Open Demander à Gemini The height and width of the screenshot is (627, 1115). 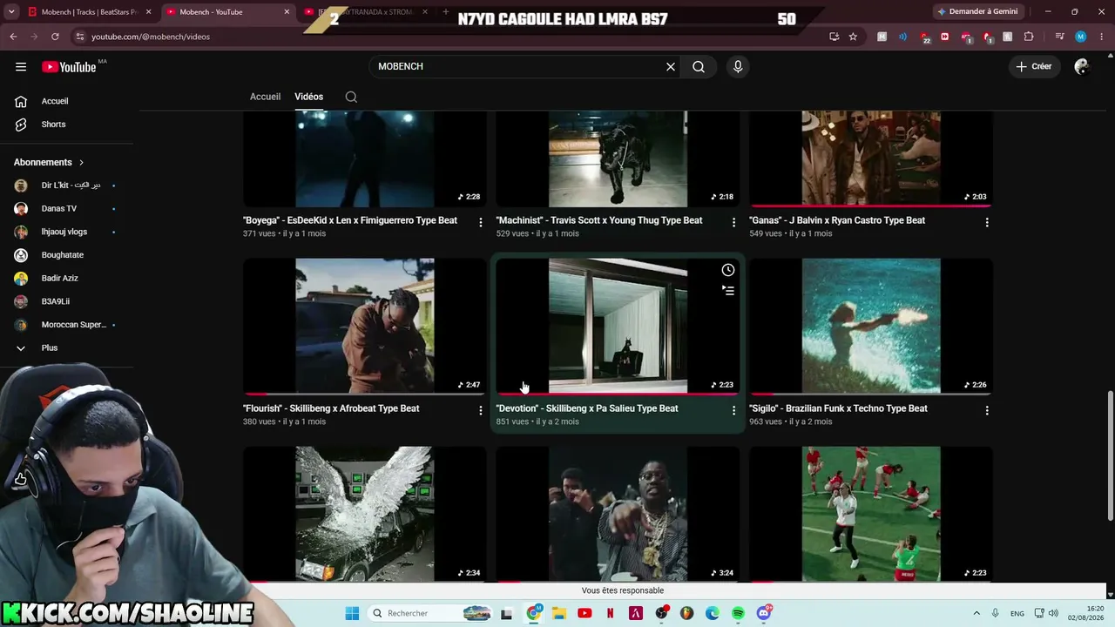[x=977, y=12]
